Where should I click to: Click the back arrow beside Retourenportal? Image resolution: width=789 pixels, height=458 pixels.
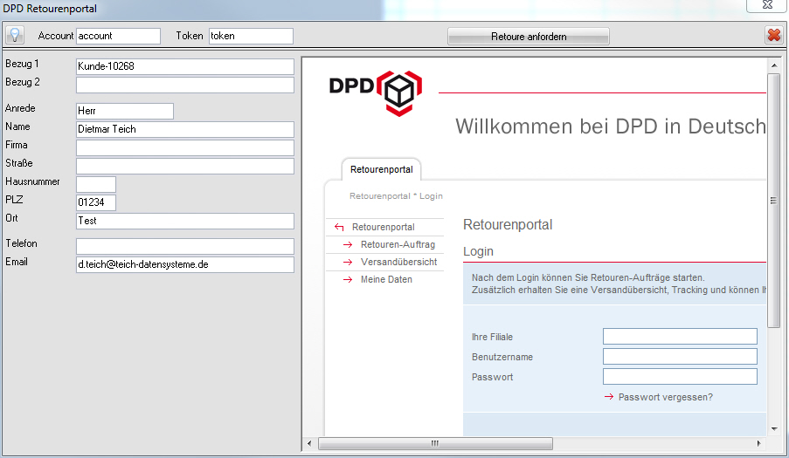pos(339,227)
